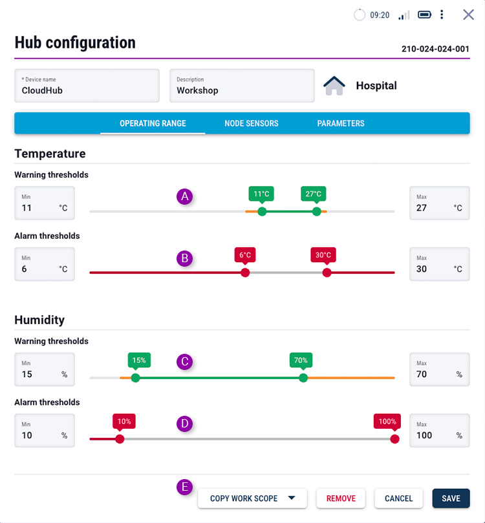This screenshot has width=485, height=523.
Task: Expand the Copy Work Scope dropdown
Action: point(291,498)
